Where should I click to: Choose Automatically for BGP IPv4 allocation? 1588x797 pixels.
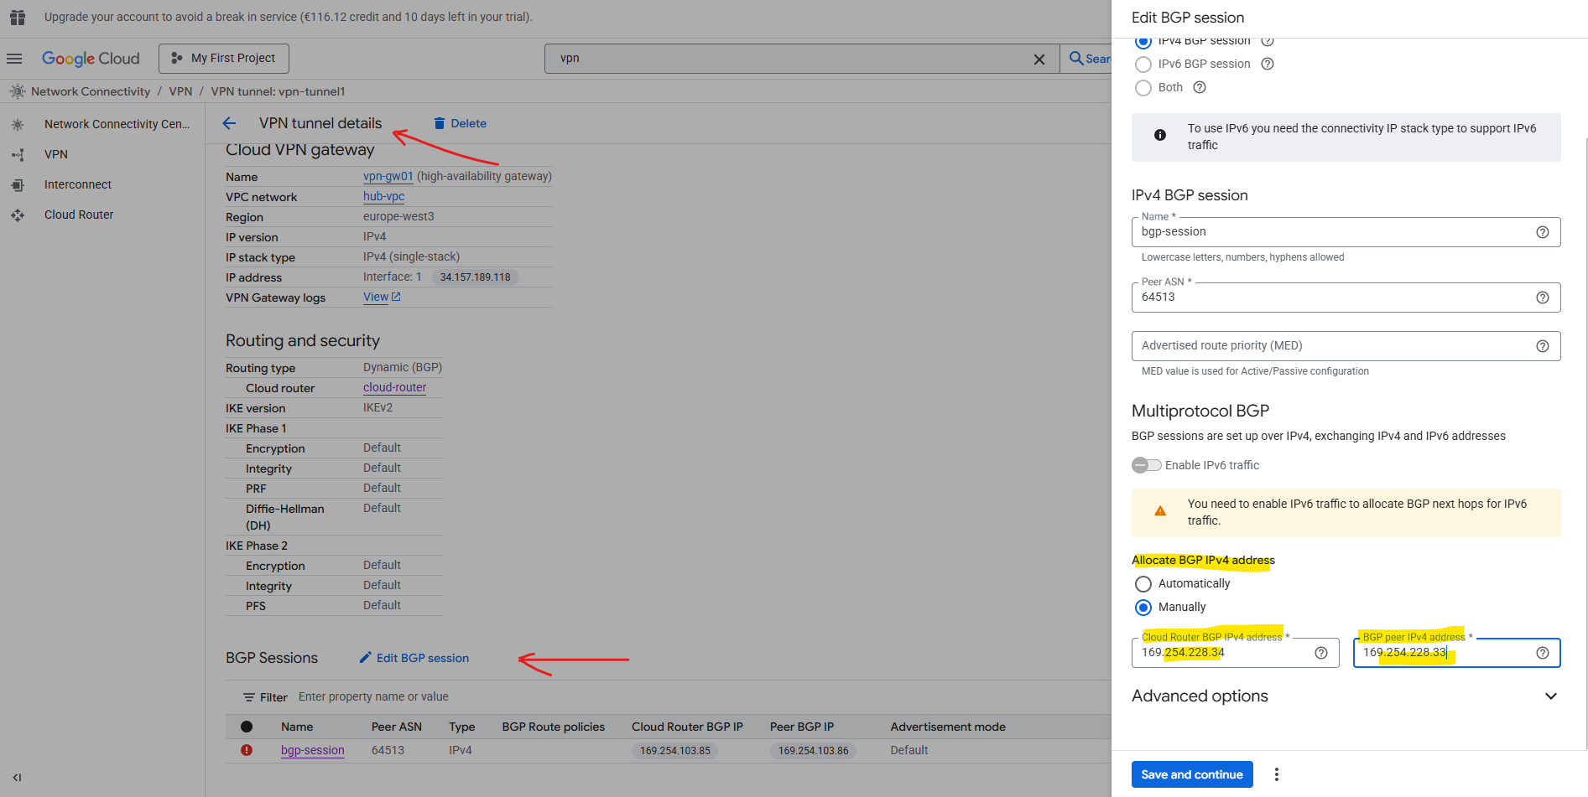click(1143, 584)
